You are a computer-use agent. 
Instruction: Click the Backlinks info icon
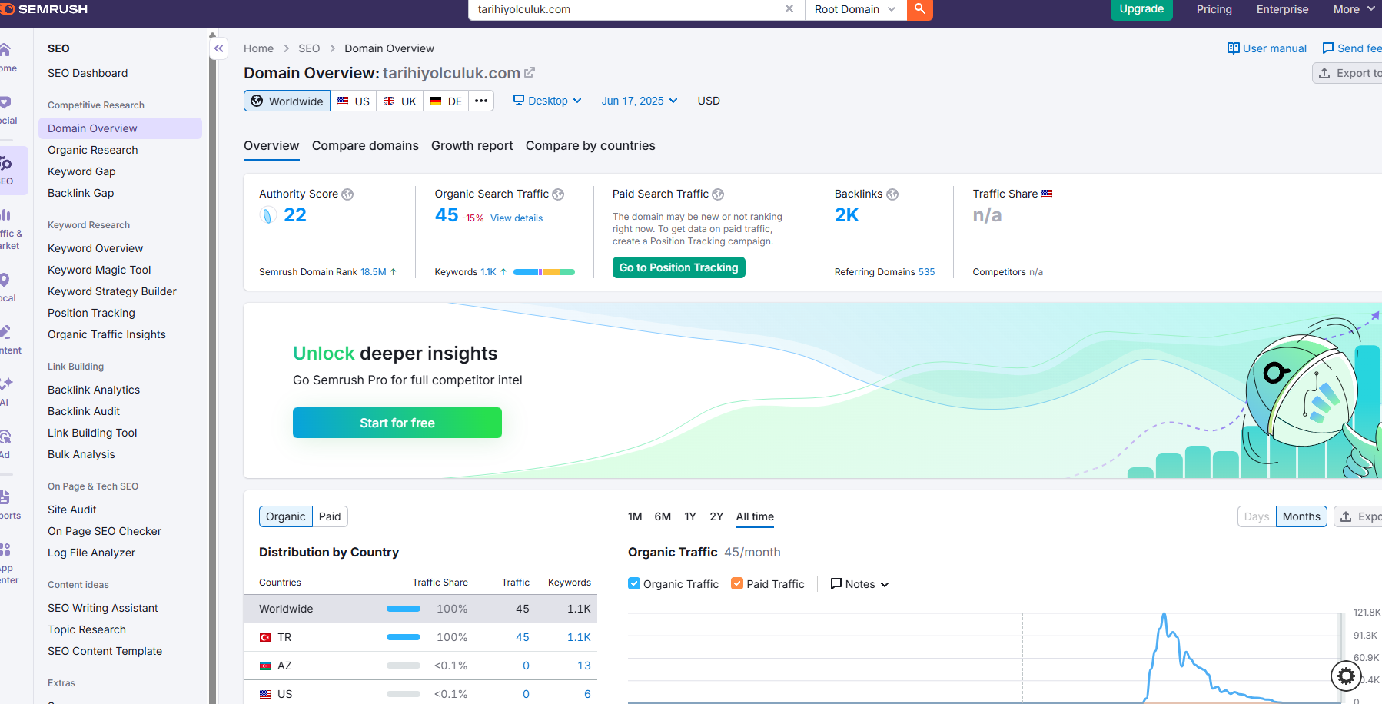click(892, 194)
